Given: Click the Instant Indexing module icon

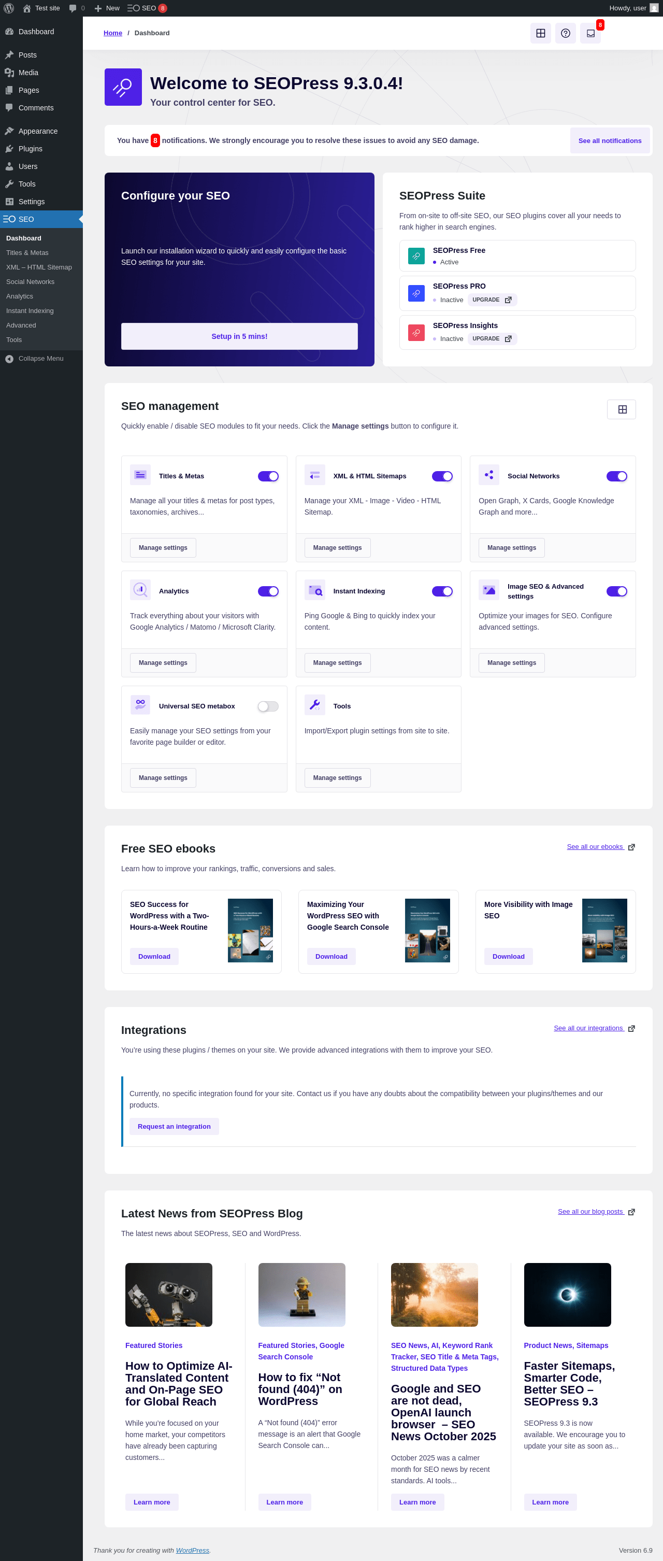Looking at the screenshot, I should click(315, 590).
